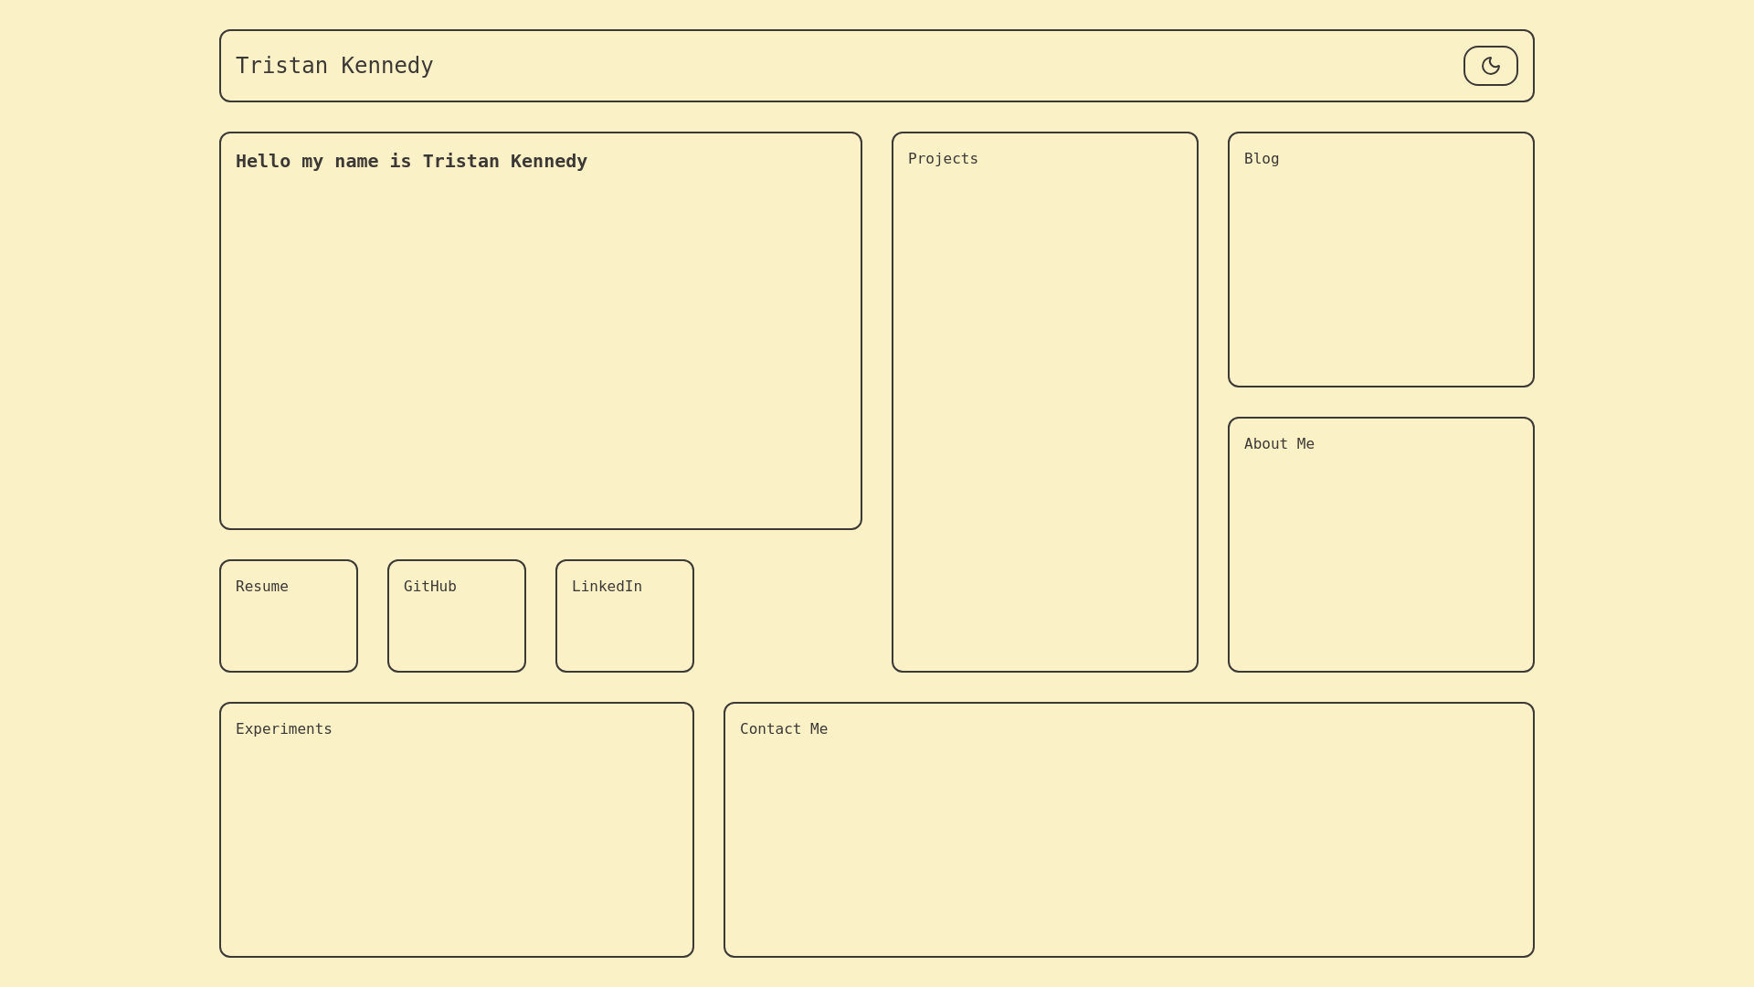
Task: Click the 'Projects' text label
Action: point(943,159)
